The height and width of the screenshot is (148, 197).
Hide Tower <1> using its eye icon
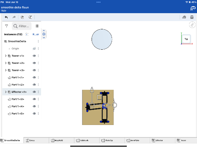[x=34, y=56]
